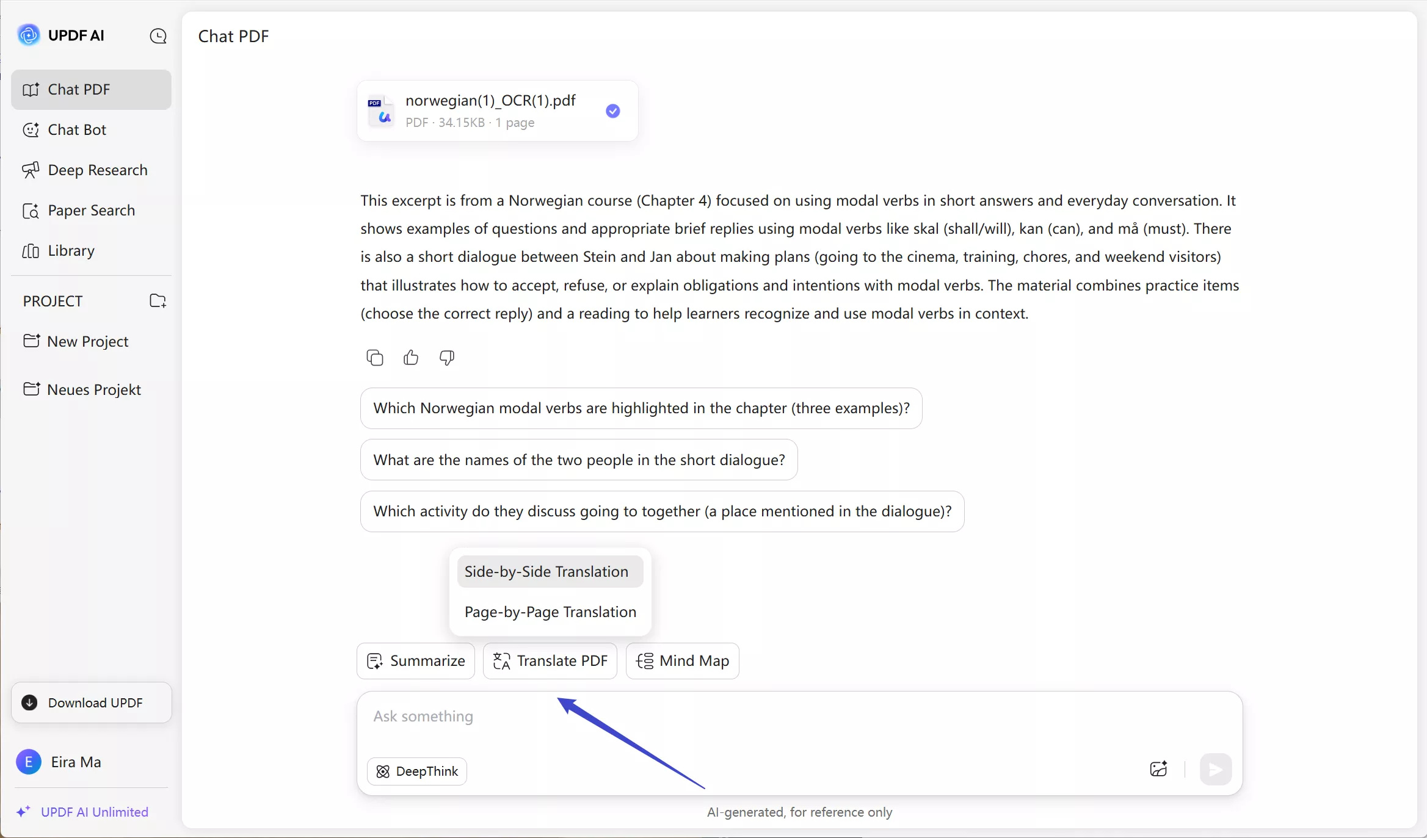Viewport: 1427px width, 838px height.
Task: Click the Download UPDF button
Action: click(x=90, y=702)
